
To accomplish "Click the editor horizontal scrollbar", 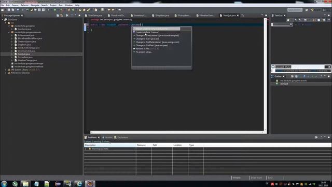I will pos(177,132).
